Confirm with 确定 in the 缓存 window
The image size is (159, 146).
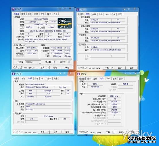[x=132, y=68]
